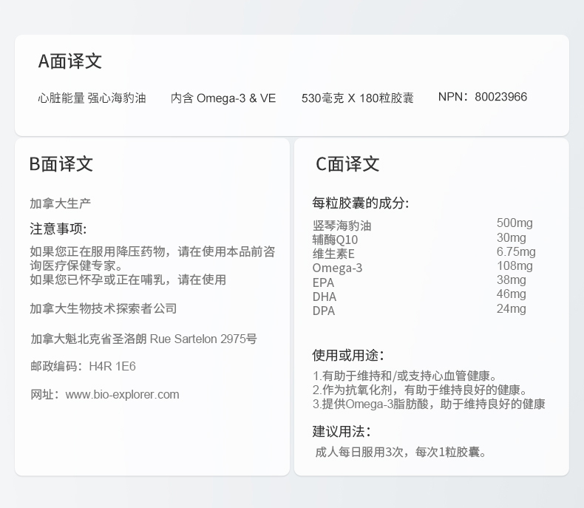
Task: Click the line 询医疗保健专家
Action: tap(76, 265)
